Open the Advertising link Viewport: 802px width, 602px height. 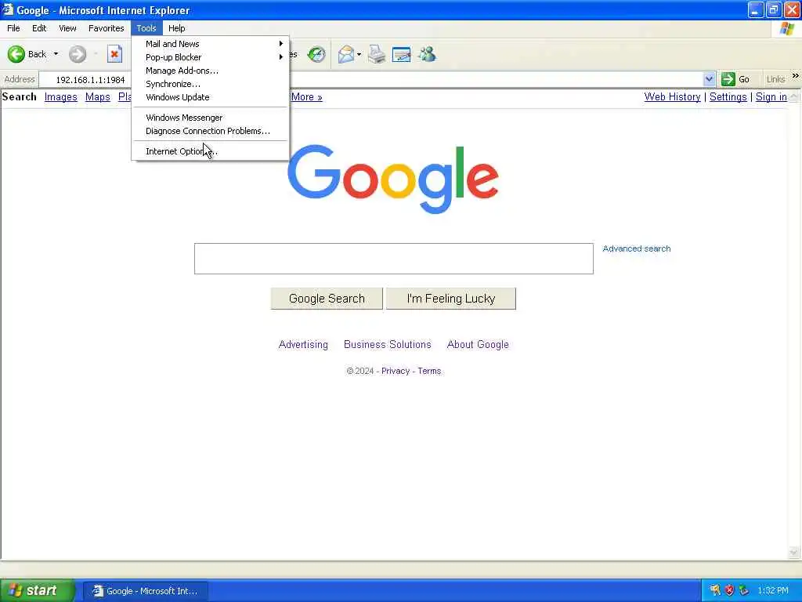click(x=303, y=345)
